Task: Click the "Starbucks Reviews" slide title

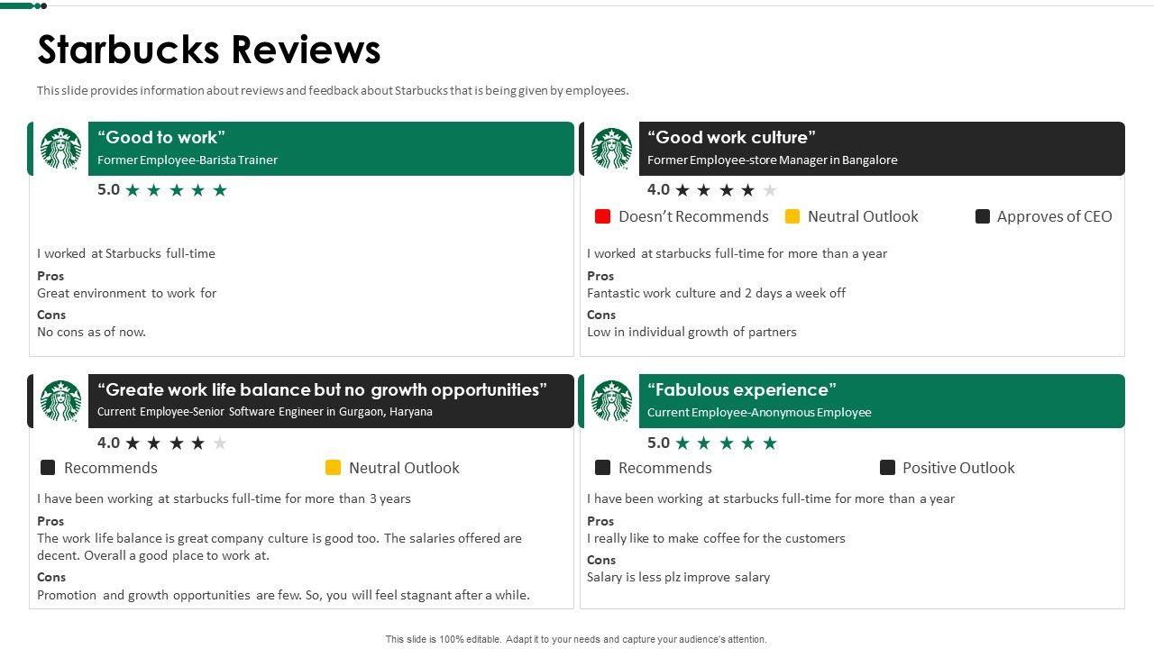Action: pyautogui.click(x=209, y=50)
